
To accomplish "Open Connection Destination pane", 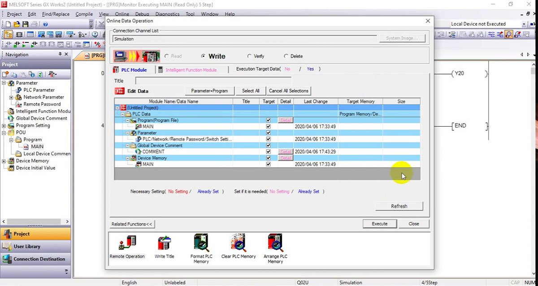I will 35,259.
